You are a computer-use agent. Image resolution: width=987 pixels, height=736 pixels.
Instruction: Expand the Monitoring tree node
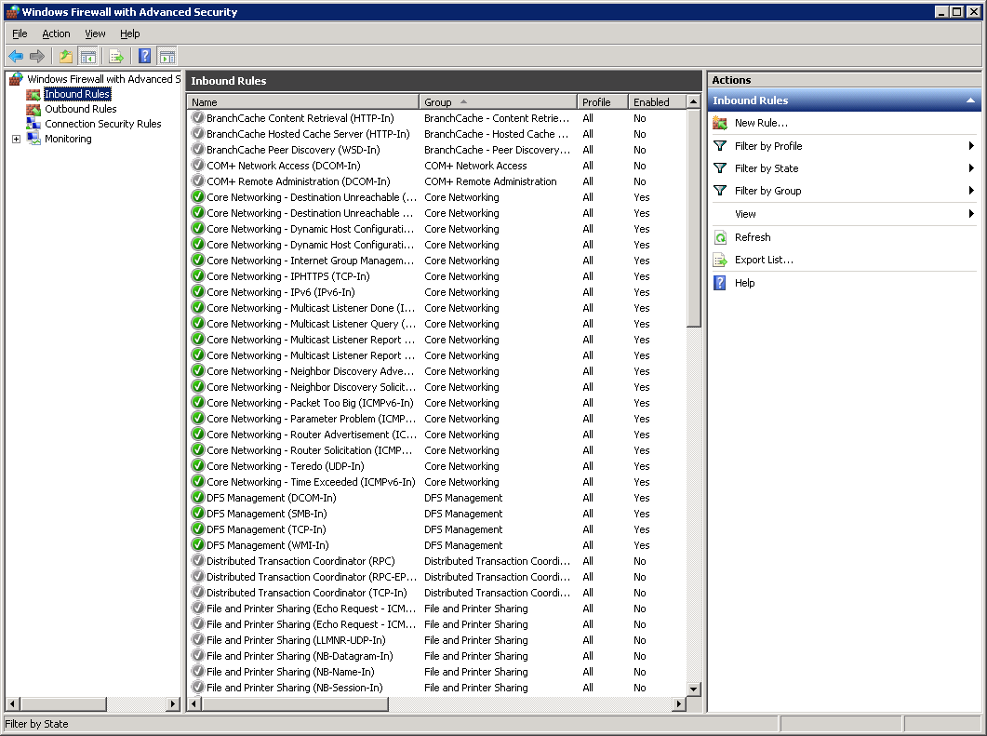[17, 140]
